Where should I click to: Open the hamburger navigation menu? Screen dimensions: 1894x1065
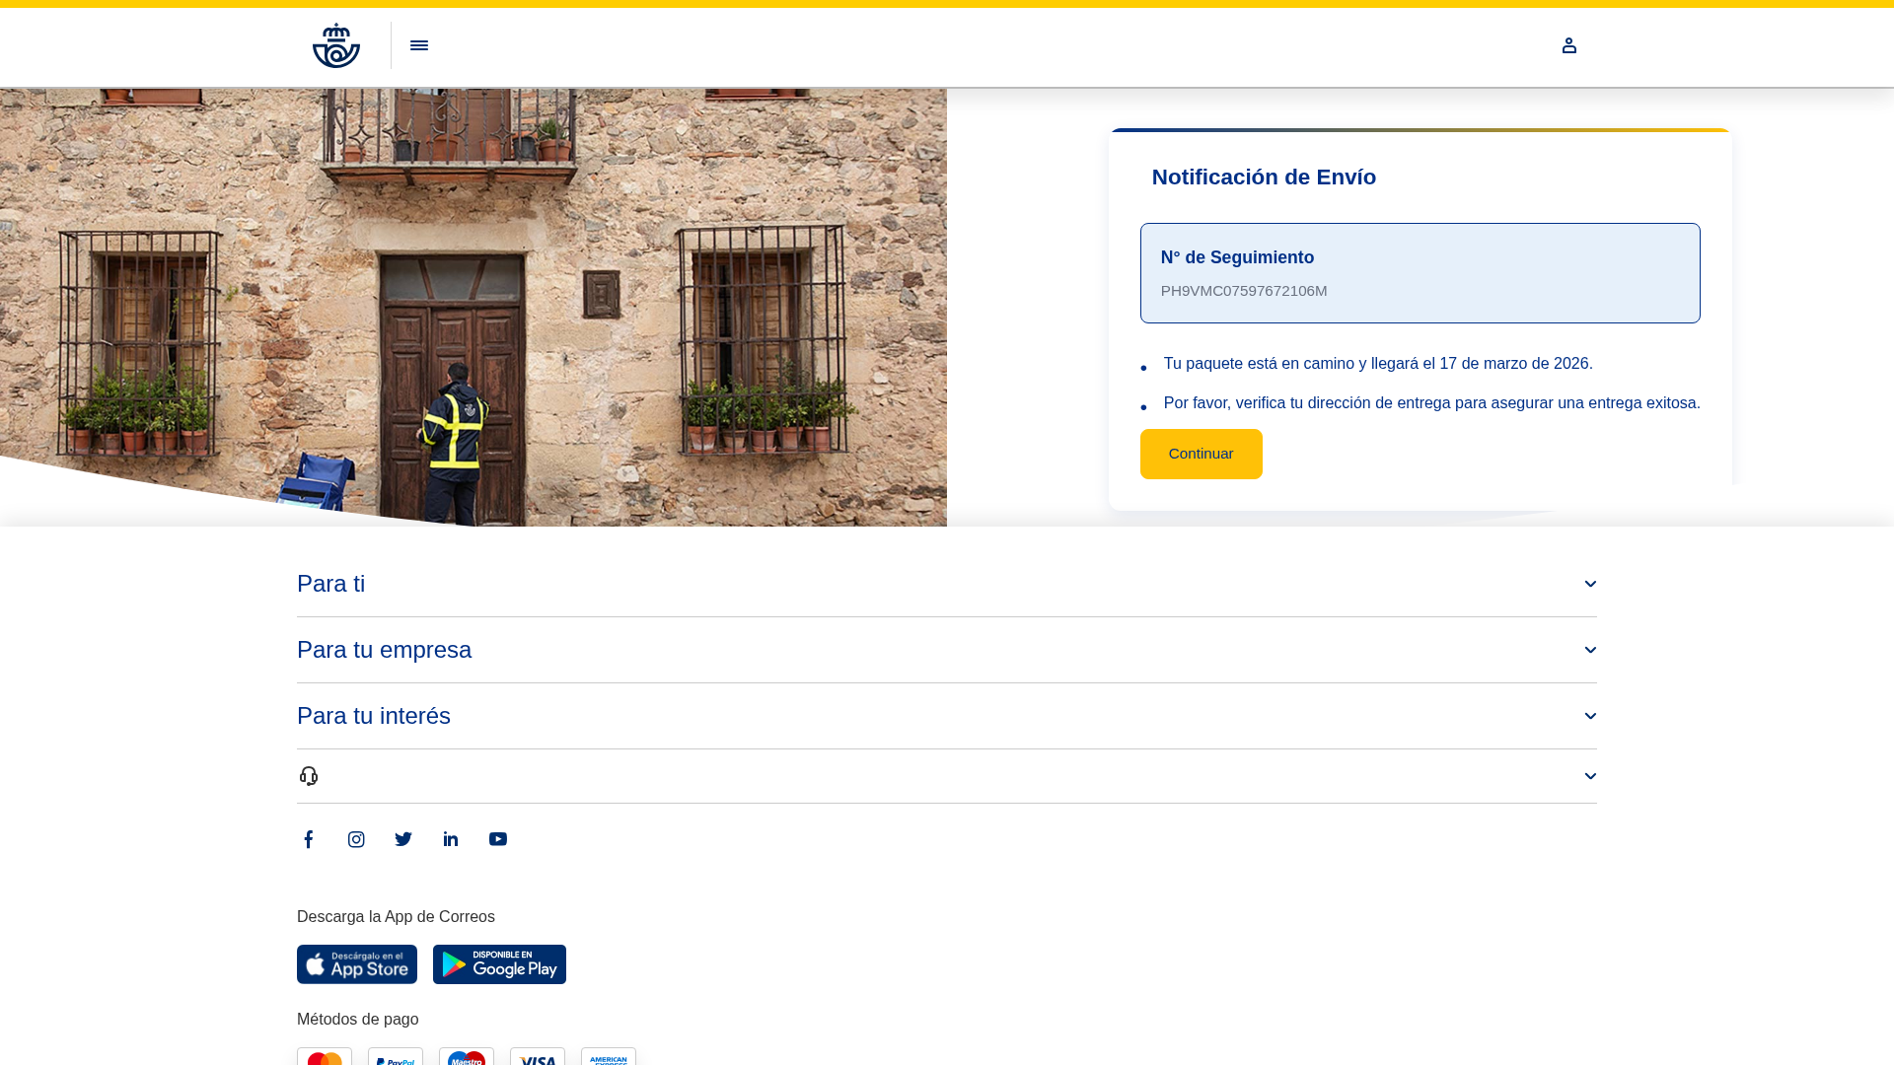tap(419, 45)
